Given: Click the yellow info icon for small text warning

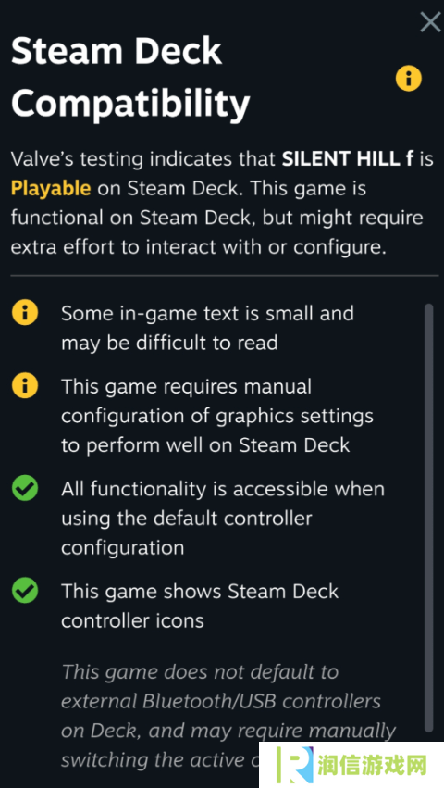Looking at the screenshot, I should tap(25, 314).
